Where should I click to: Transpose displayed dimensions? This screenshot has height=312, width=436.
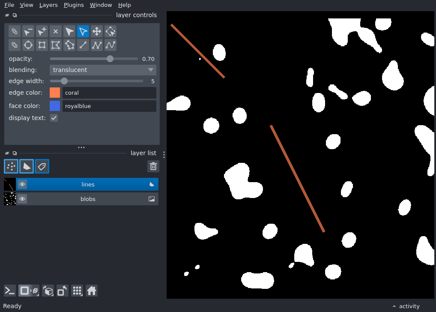(63, 291)
